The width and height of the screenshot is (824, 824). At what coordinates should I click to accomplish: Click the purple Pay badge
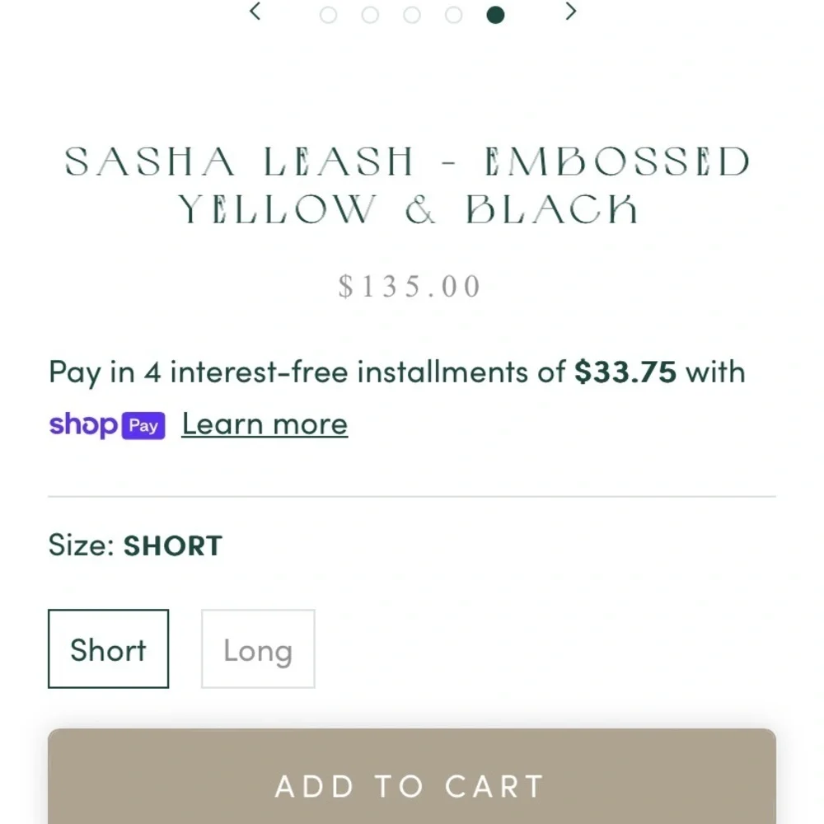[143, 426]
